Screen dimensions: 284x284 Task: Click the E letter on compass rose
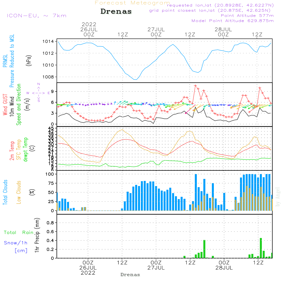49,93
